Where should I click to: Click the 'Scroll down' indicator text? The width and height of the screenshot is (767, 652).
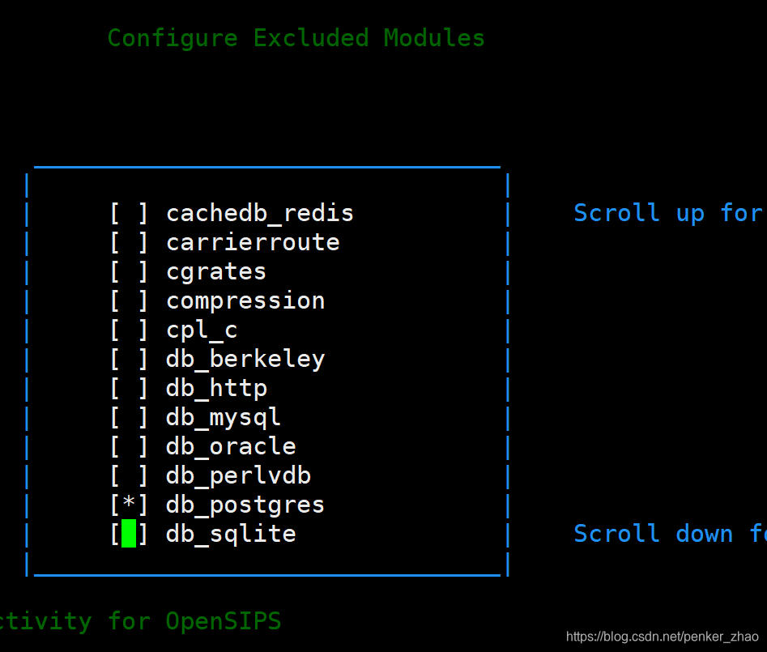668,533
